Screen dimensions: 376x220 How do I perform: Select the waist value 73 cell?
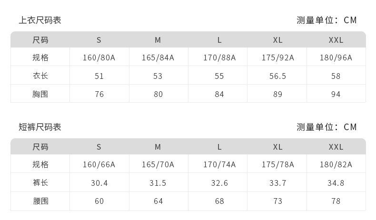(x=278, y=201)
